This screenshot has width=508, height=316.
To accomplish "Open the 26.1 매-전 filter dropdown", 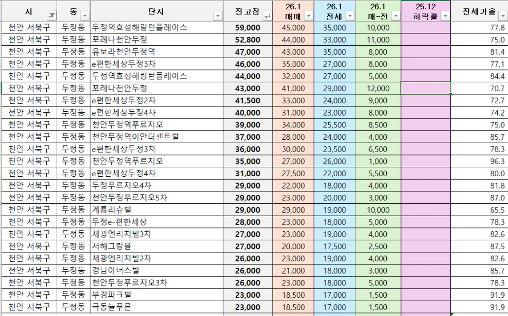I will coord(396,16).
